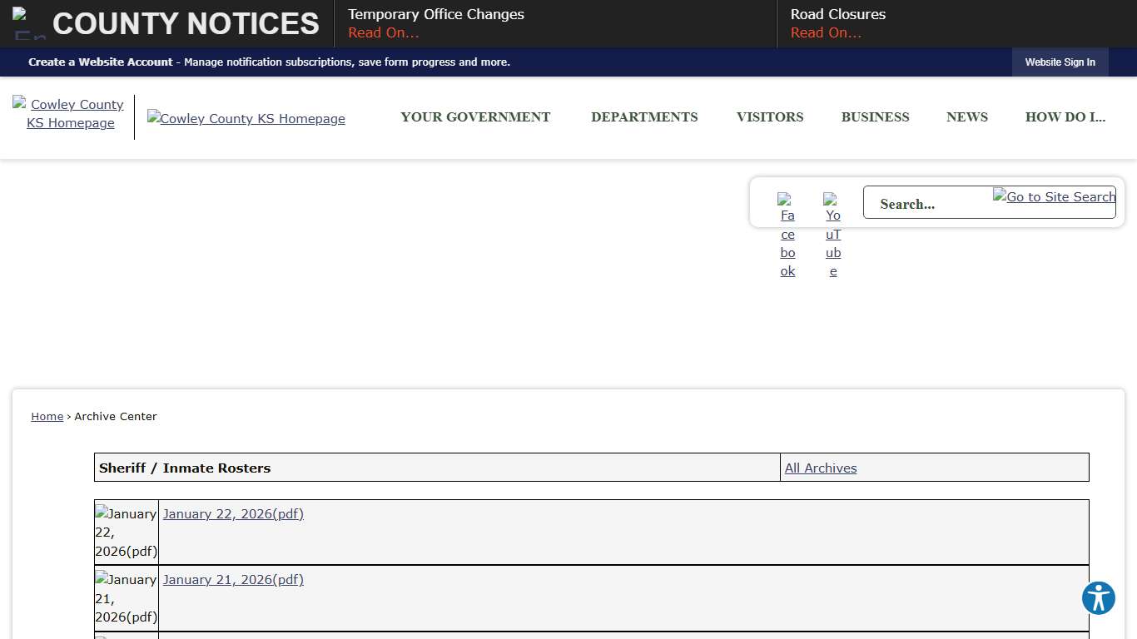The width and height of the screenshot is (1137, 639).
Task: Click the January 22, 2026 PDF thumbnail icon
Action: point(126,532)
